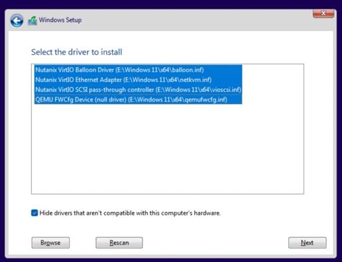The width and height of the screenshot is (342, 262).
Task: Select Nutanix VirtIO SCSI pass-through controller entry
Action: pyautogui.click(x=138, y=90)
